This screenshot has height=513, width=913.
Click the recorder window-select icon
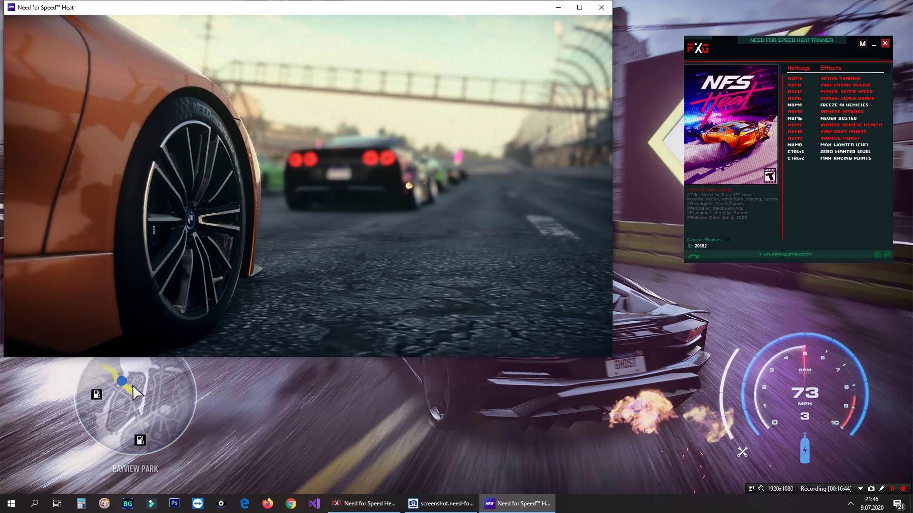(x=751, y=488)
